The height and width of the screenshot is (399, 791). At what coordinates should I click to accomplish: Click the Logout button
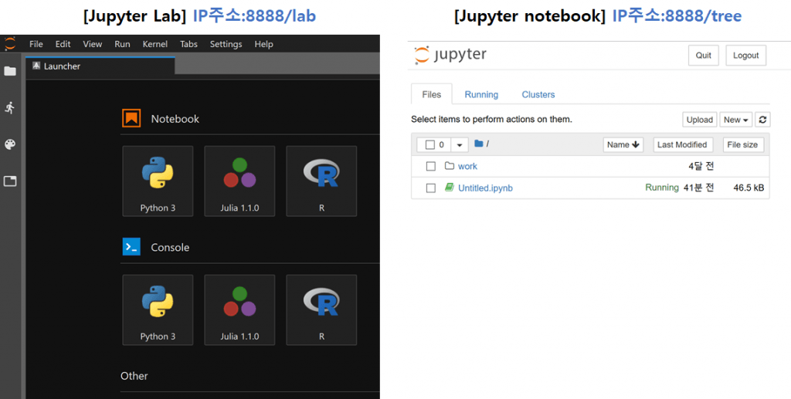745,56
